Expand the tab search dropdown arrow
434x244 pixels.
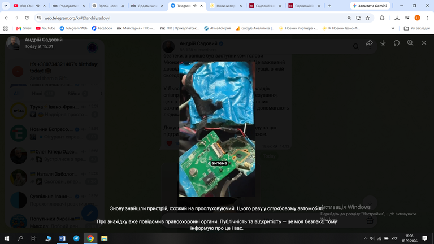(x=6, y=6)
